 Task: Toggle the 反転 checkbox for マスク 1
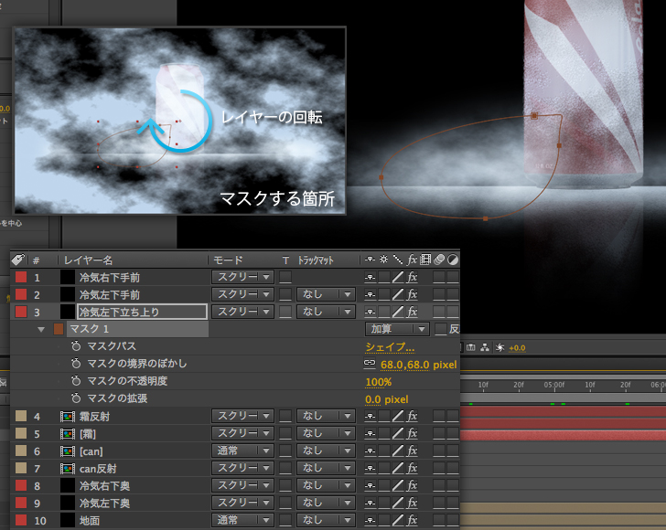(441, 329)
